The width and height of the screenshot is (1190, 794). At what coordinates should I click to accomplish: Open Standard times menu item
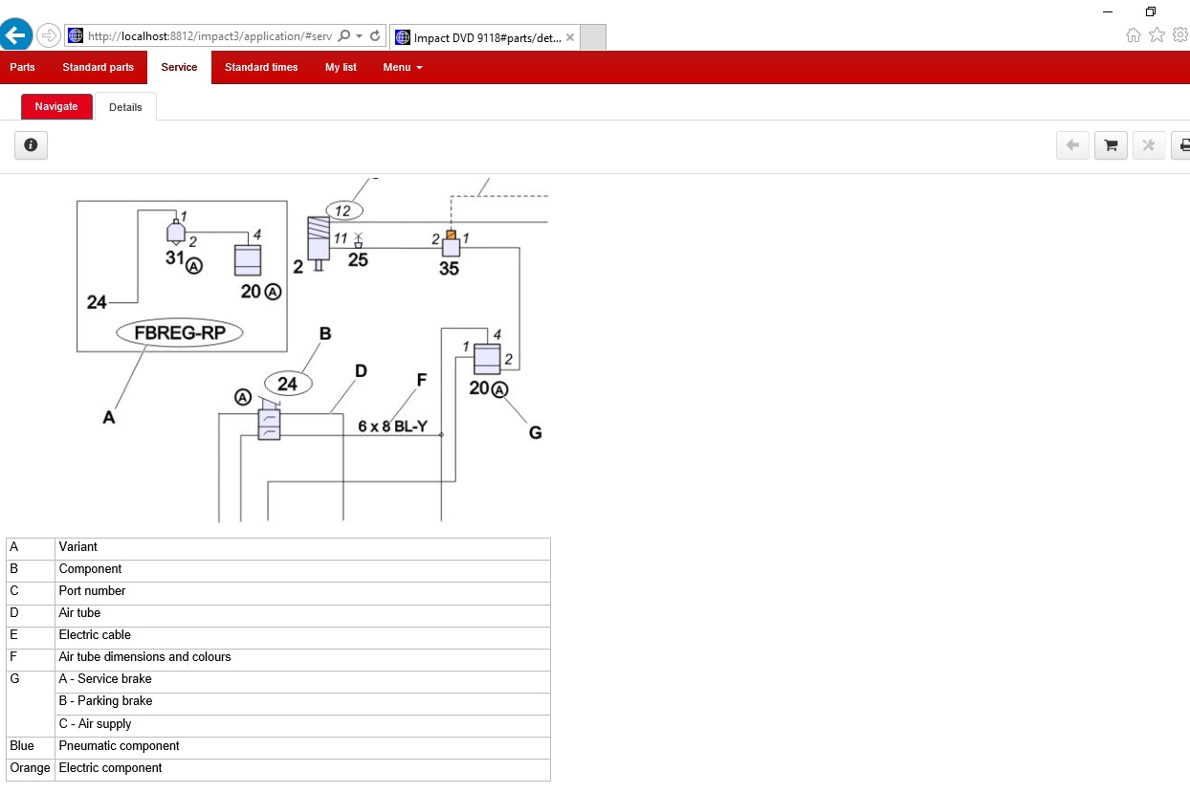(261, 67)
